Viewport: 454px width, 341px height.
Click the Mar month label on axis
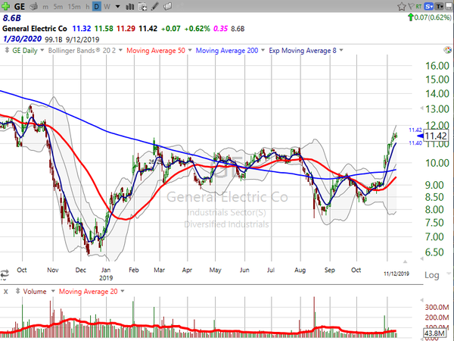click(159, 270)
